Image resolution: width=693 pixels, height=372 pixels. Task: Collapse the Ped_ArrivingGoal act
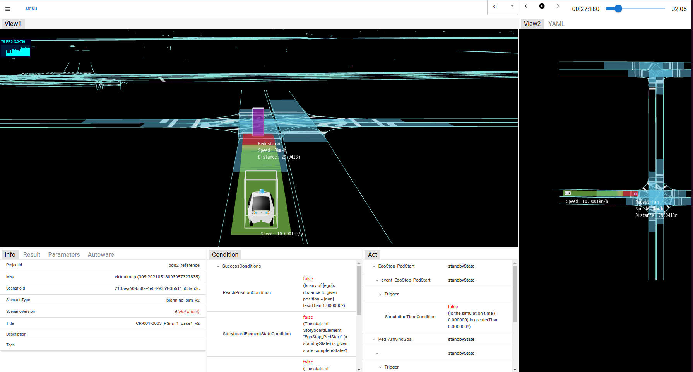pyautogui.click(x=374, y=339)
